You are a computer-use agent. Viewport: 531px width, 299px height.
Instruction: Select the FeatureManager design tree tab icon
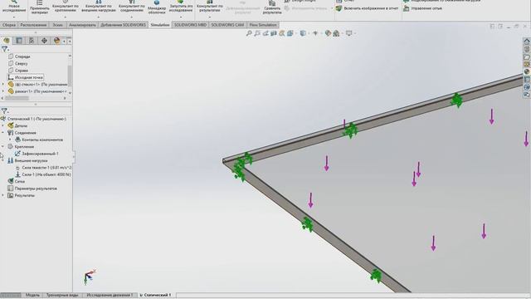click(x=7, y=41)
